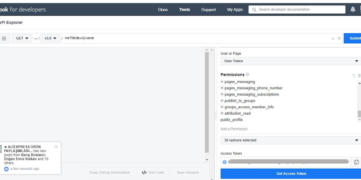Open the Tools menu
The width and height of the screenshot is (361, 180).
(x=185, y=10)
